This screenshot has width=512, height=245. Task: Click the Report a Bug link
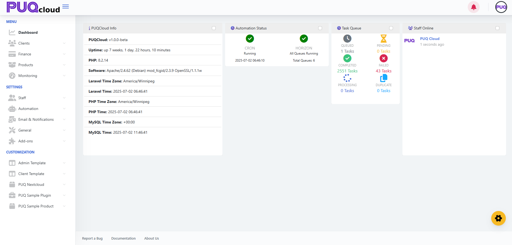pos(92,238)
